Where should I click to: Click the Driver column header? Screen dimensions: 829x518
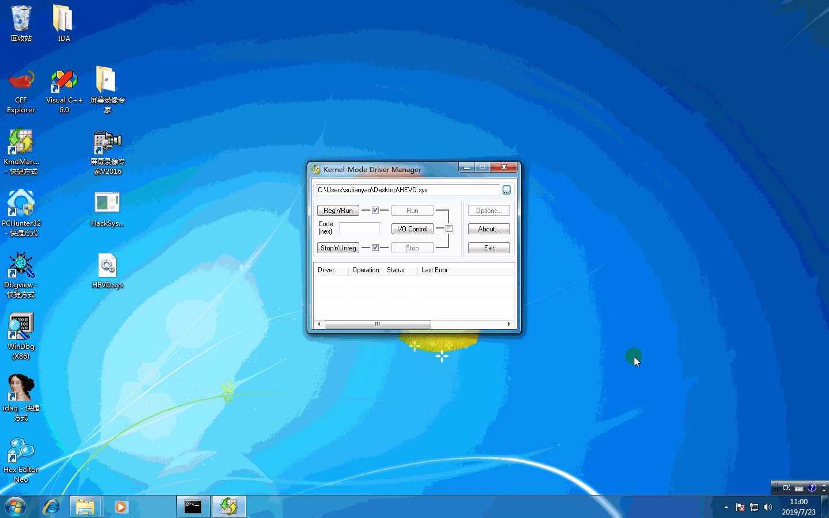pyautogui.click(x=331, y=270)
